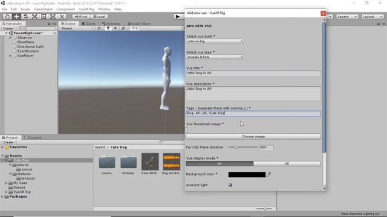Switch to the Console tab
387x217 pixels.
pyautogui.click(x=33, y=137)
